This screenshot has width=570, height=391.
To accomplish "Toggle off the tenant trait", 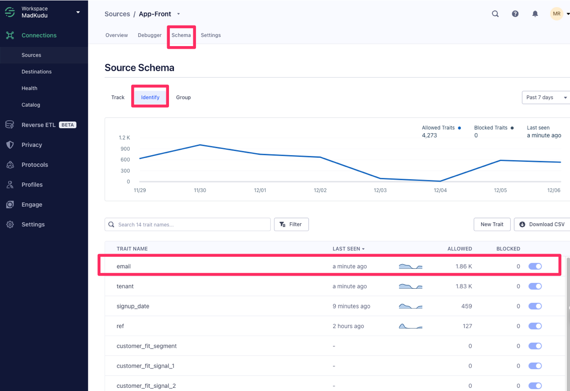I will (x=535, y=286).
